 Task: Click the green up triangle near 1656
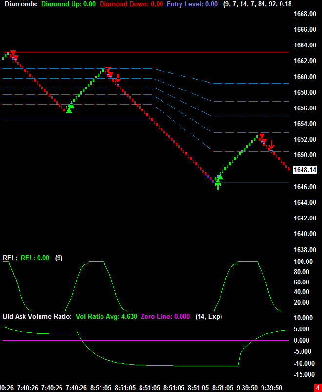click(69, 109)
